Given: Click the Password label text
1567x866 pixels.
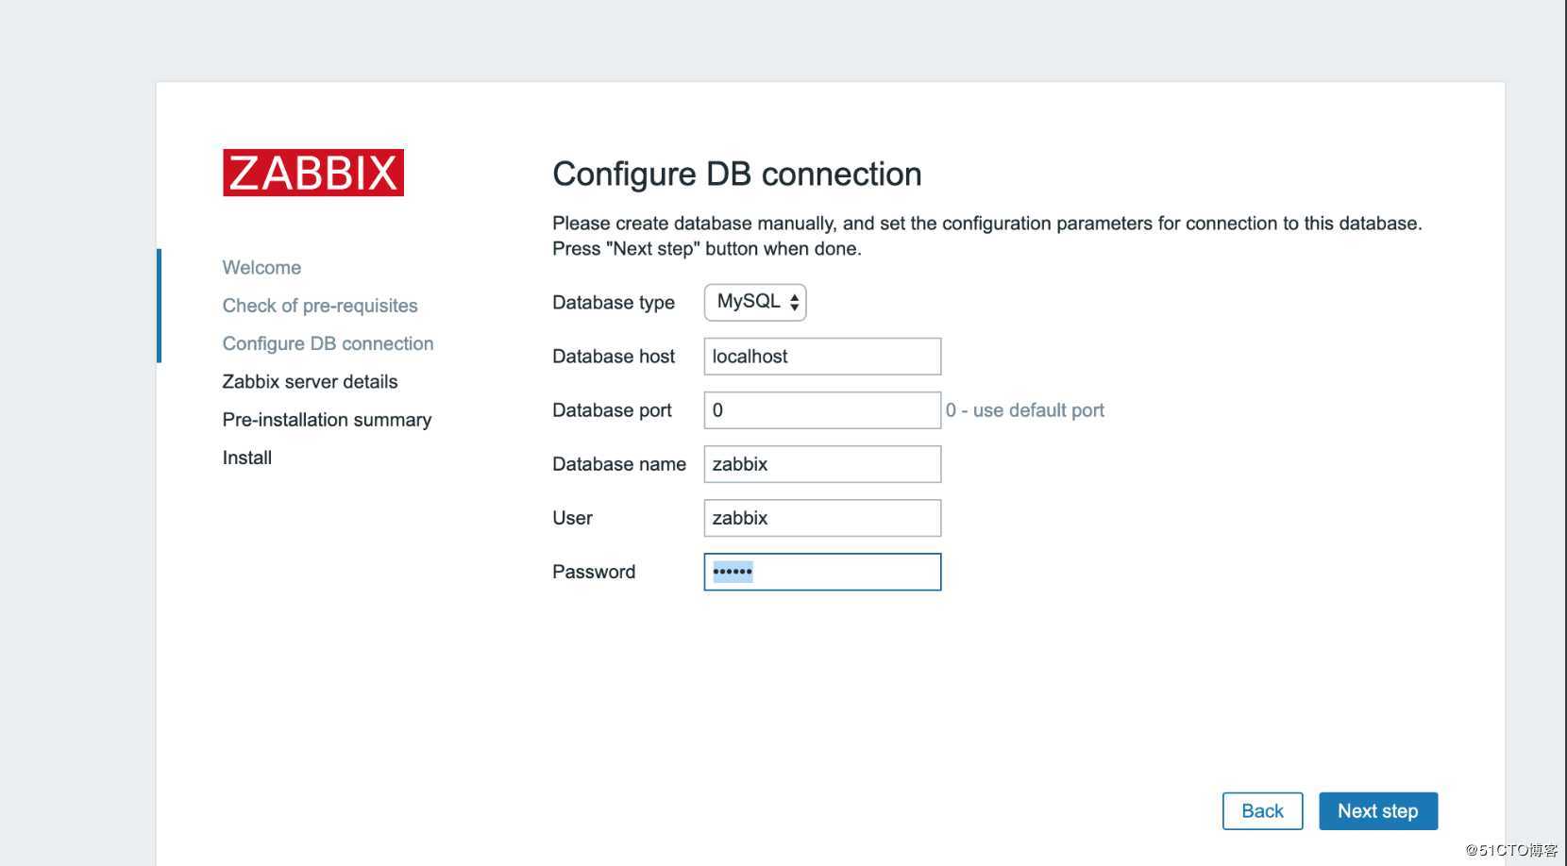Looking at the screenshot, I should (x=594, y=572).
